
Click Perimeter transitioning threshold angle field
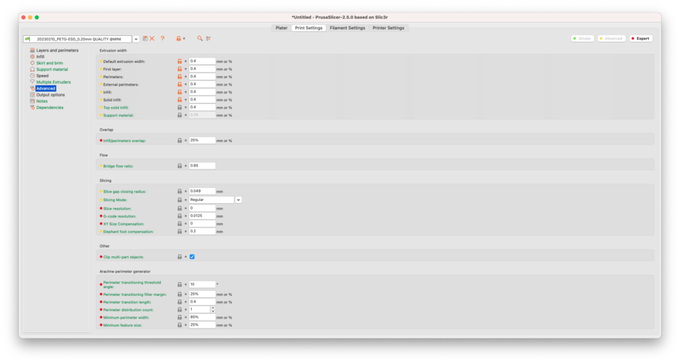pyautogui.click(x=202, y=284)
